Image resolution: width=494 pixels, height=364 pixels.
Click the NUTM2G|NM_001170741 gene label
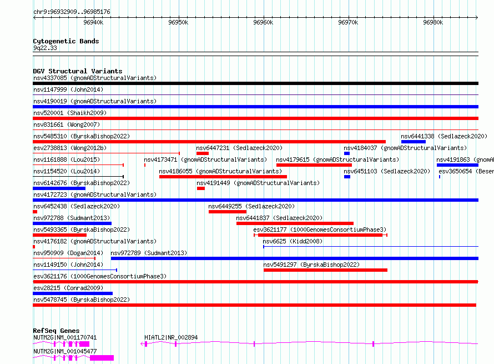point(65,337)
